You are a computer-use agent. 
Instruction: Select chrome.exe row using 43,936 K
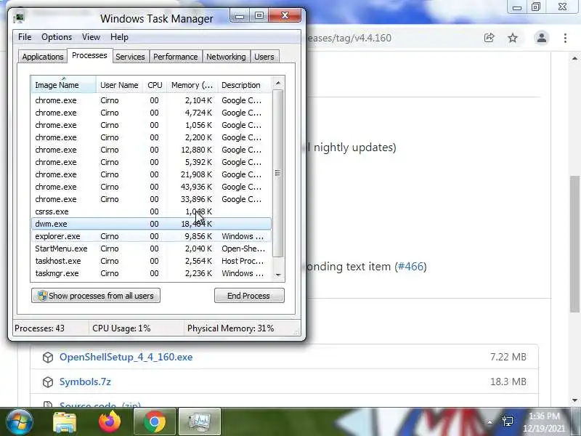(x=151, y=187)
